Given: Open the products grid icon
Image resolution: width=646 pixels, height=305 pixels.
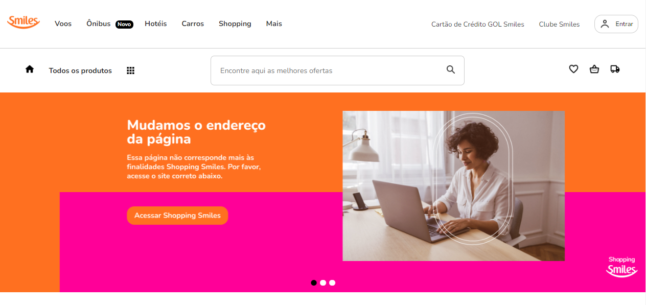Looking at the screenshot, I should coord(130,71).
